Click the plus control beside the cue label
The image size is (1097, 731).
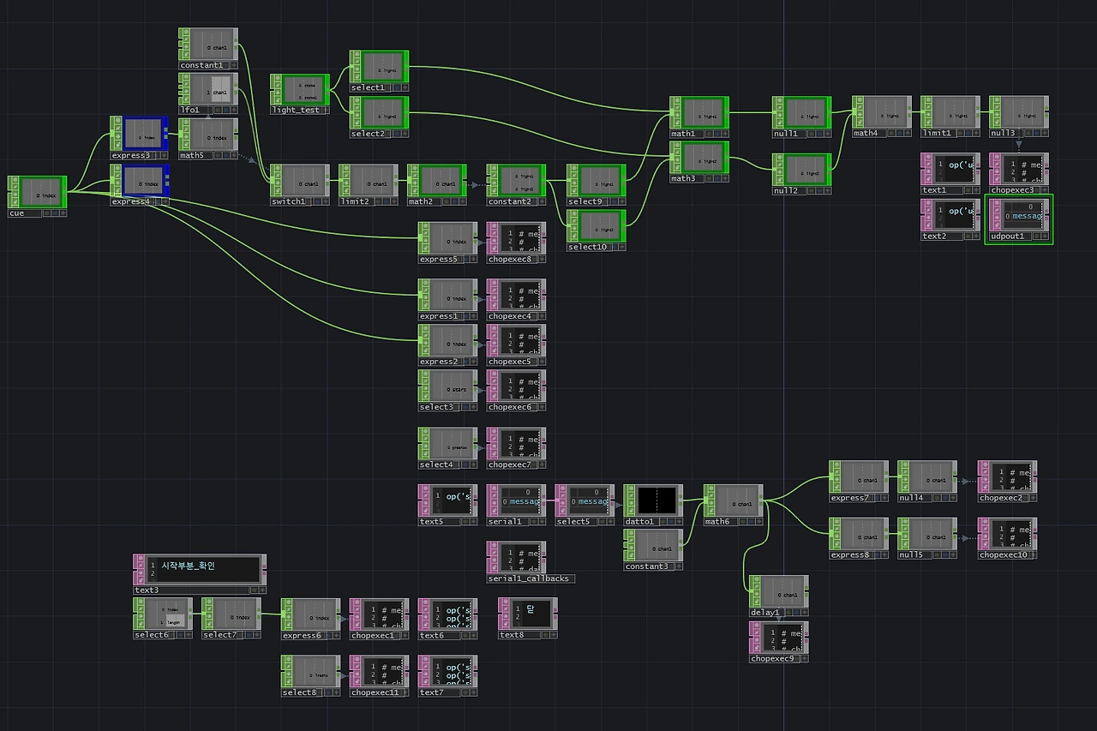[x=63, y=213]
